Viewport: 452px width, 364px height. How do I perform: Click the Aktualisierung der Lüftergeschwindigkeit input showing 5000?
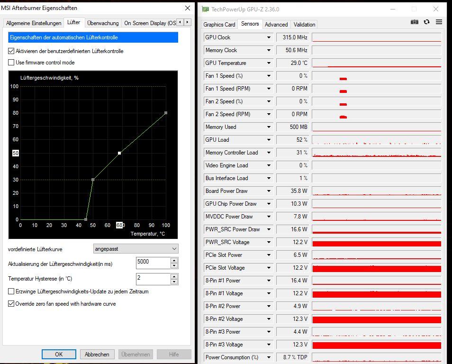(153, 263)
